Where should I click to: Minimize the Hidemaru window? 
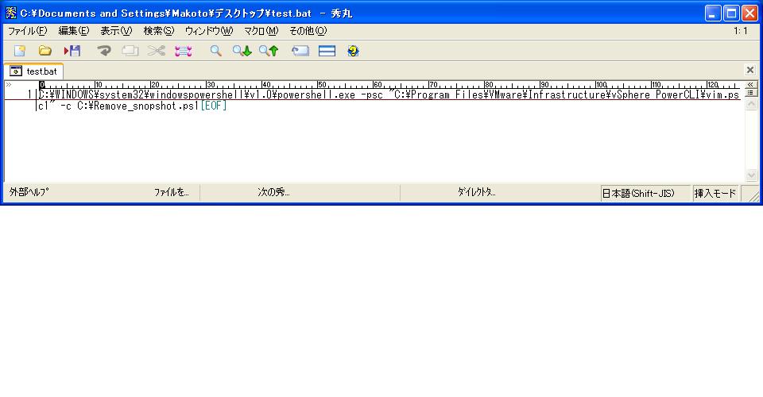(712, 13)
